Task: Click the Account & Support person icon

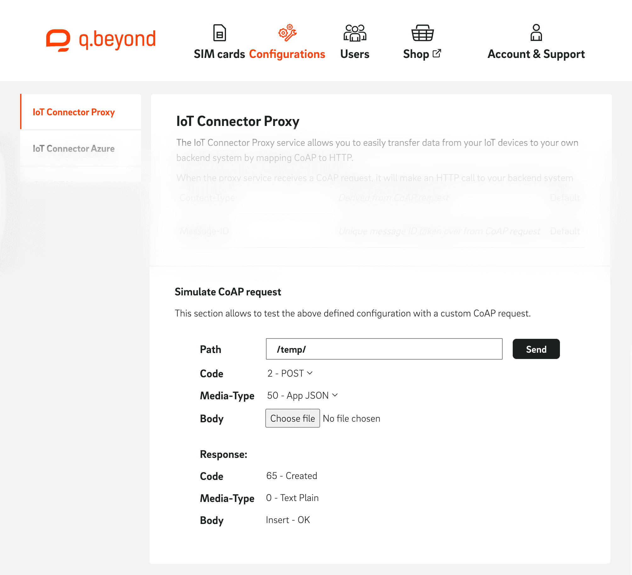Action: [536, 33]
